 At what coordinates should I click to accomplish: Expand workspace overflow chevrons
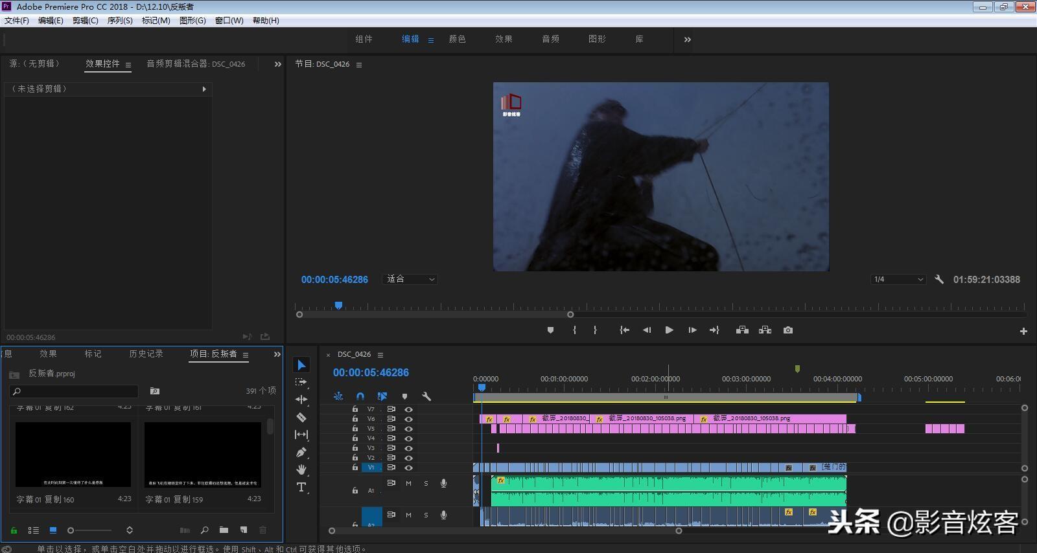tap(687, 39)
